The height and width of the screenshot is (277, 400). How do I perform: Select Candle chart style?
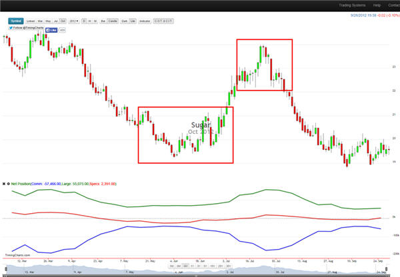tap(113, 21)
